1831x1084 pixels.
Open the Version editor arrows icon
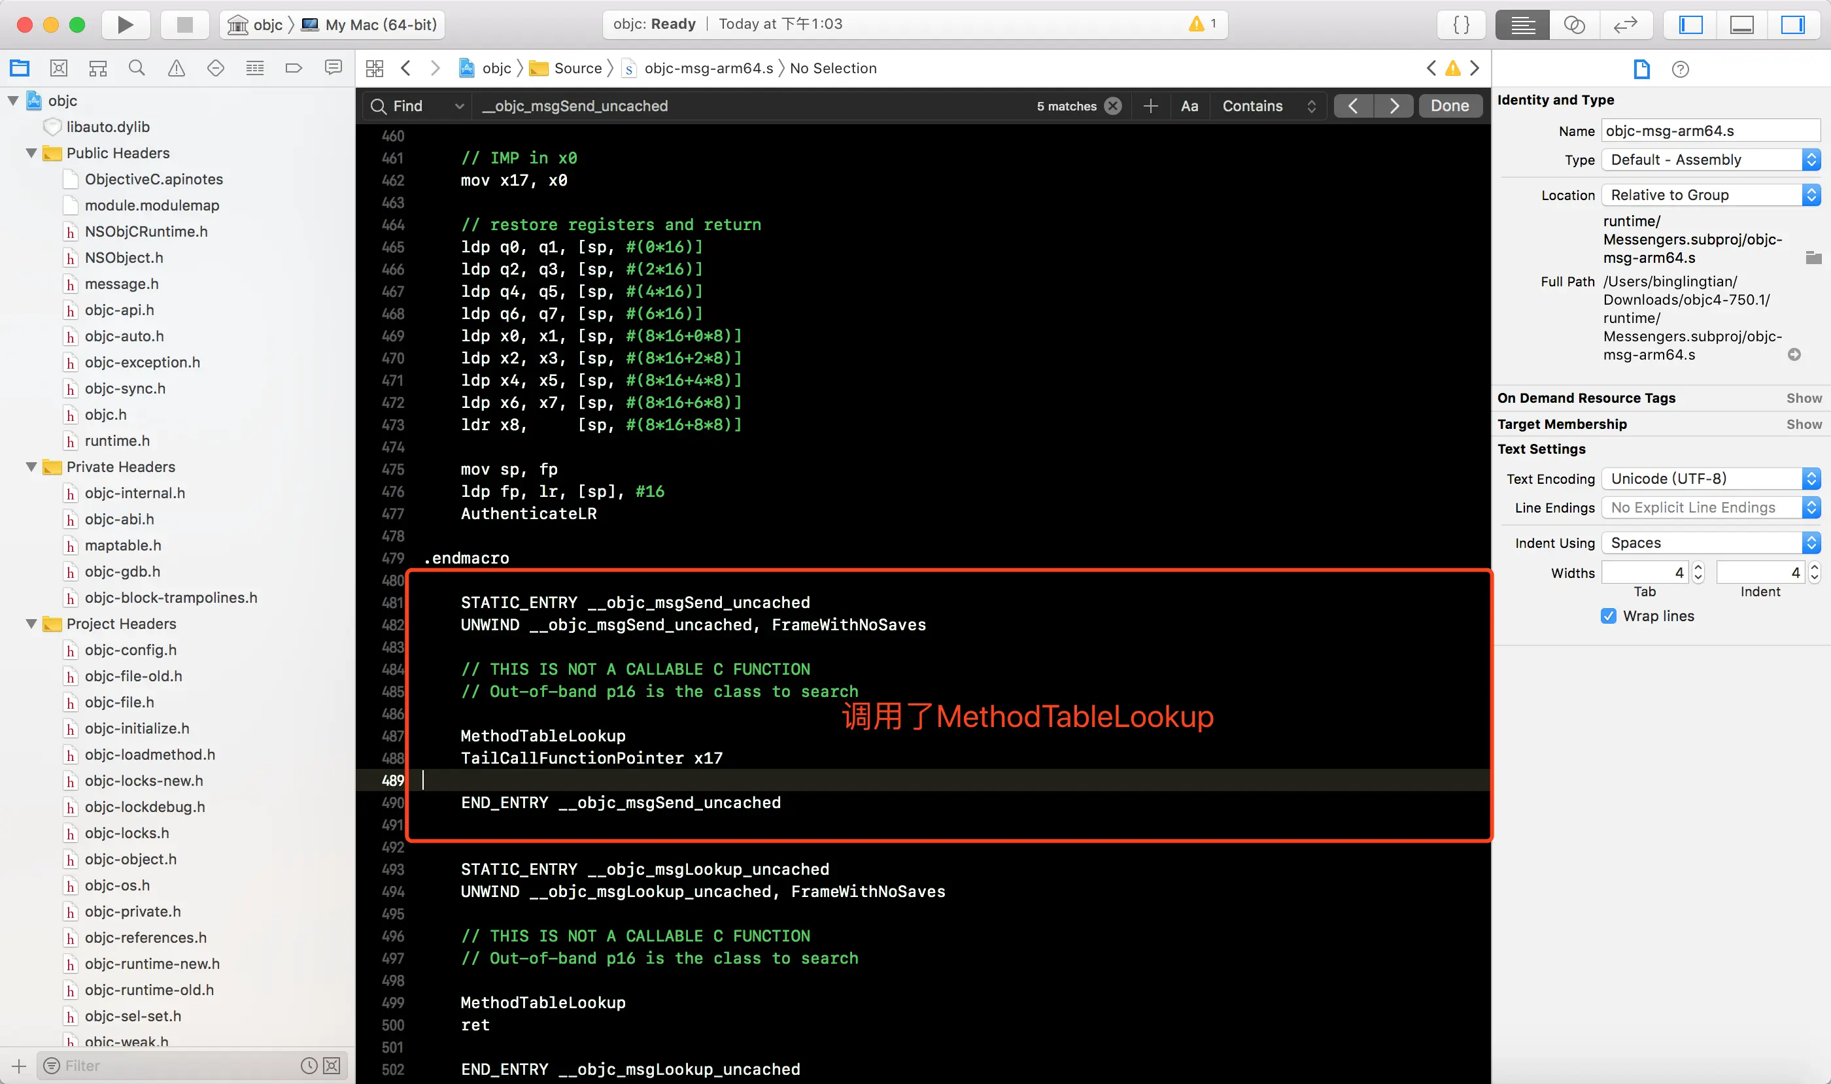click(x=1625, y=25)
